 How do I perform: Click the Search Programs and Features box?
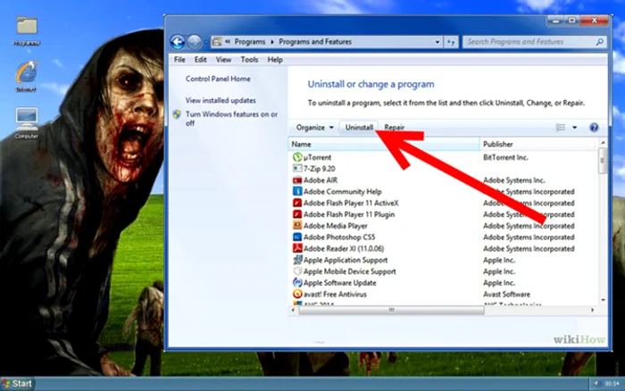[x=527, y=41]
